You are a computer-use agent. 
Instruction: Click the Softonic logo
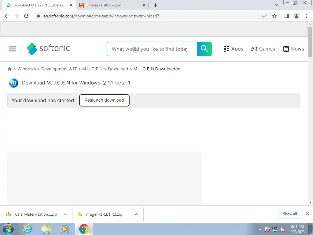(x=48, y=49)
